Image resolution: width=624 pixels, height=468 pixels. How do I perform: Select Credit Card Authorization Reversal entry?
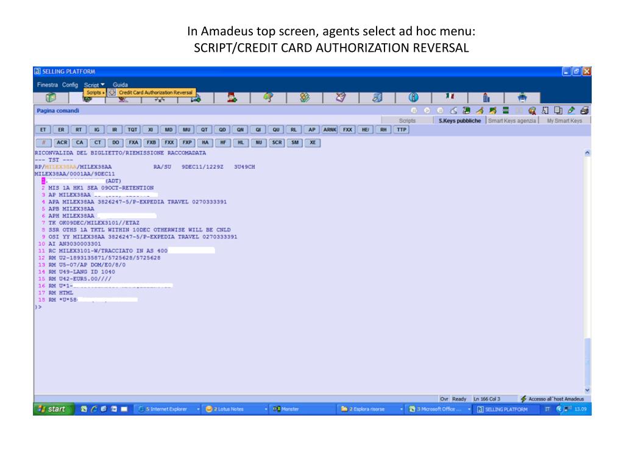click(x=151, y=93)
